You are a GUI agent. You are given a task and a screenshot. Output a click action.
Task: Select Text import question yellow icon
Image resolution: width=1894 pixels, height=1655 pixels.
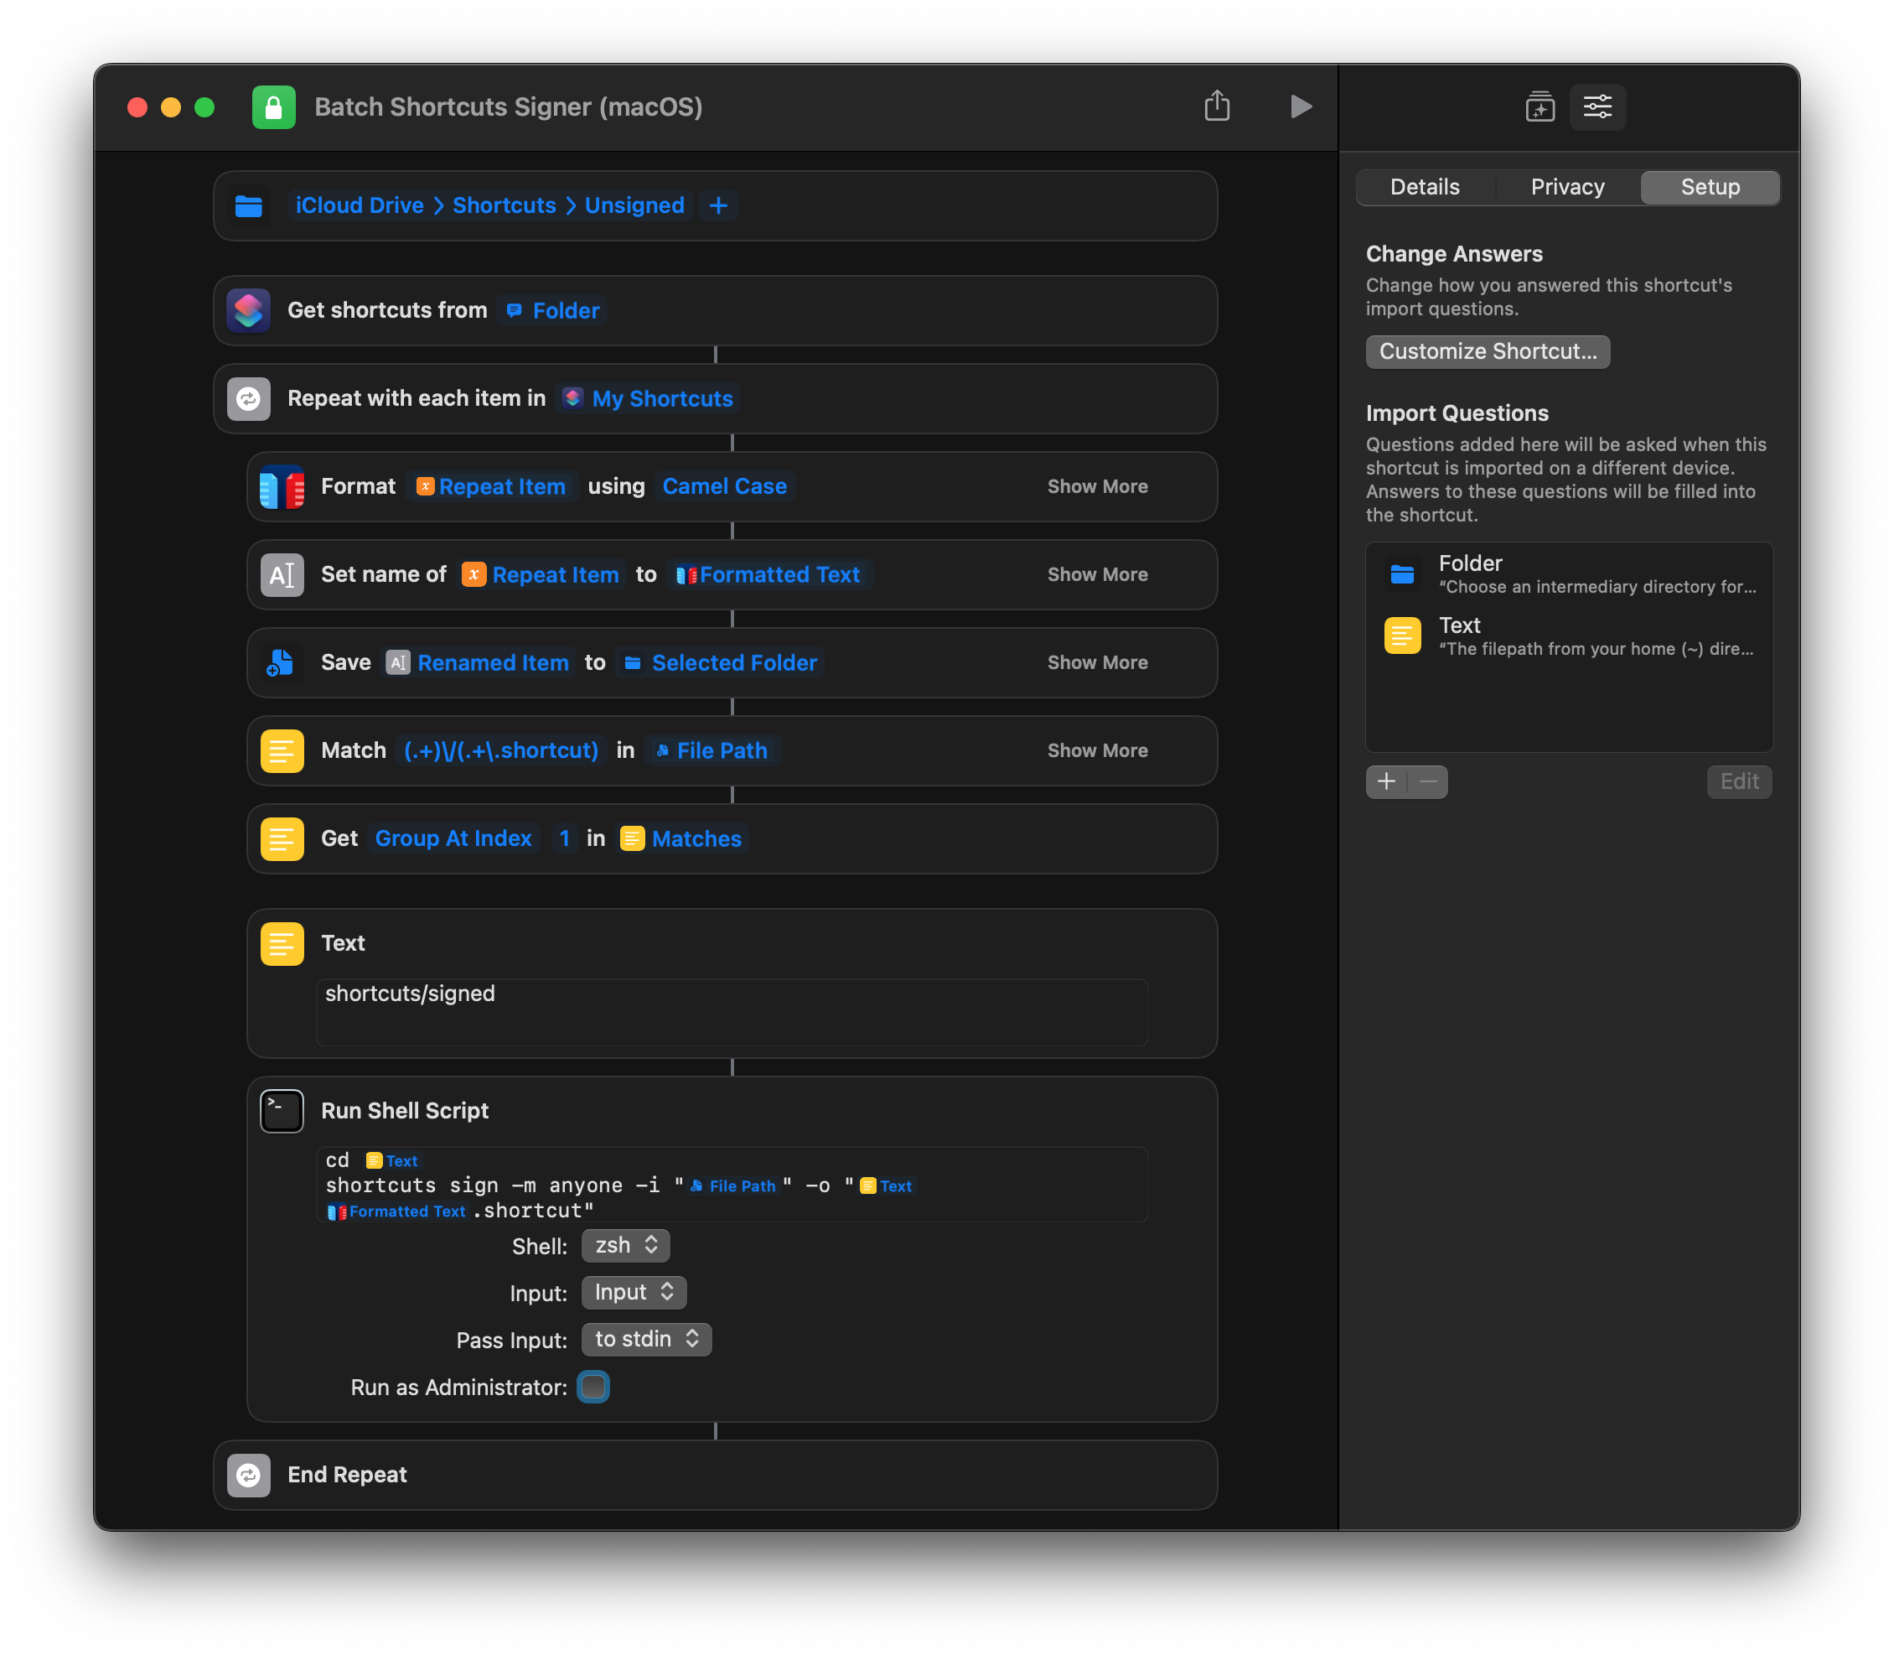pos(1402,636)
